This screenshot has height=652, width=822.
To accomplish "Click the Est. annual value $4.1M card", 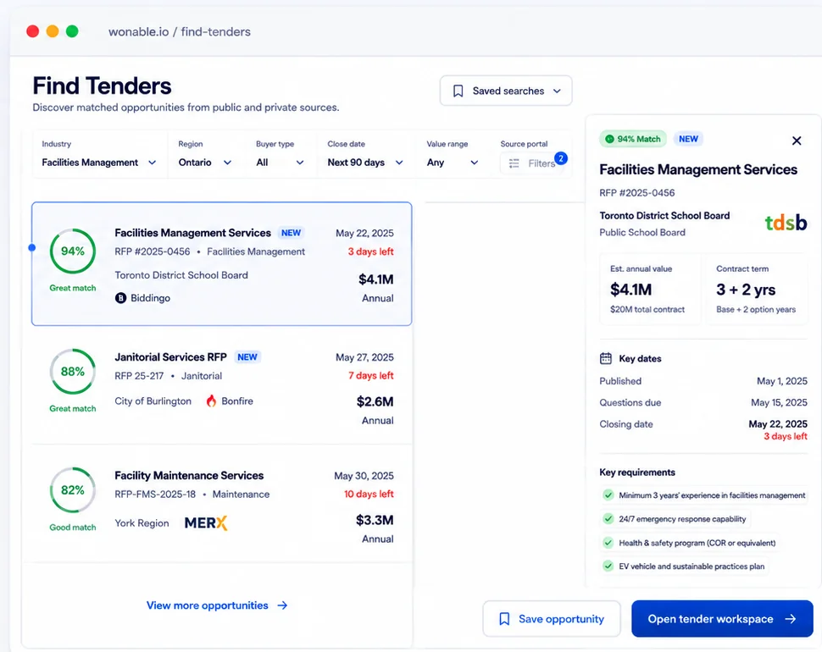I will (649, 289).
